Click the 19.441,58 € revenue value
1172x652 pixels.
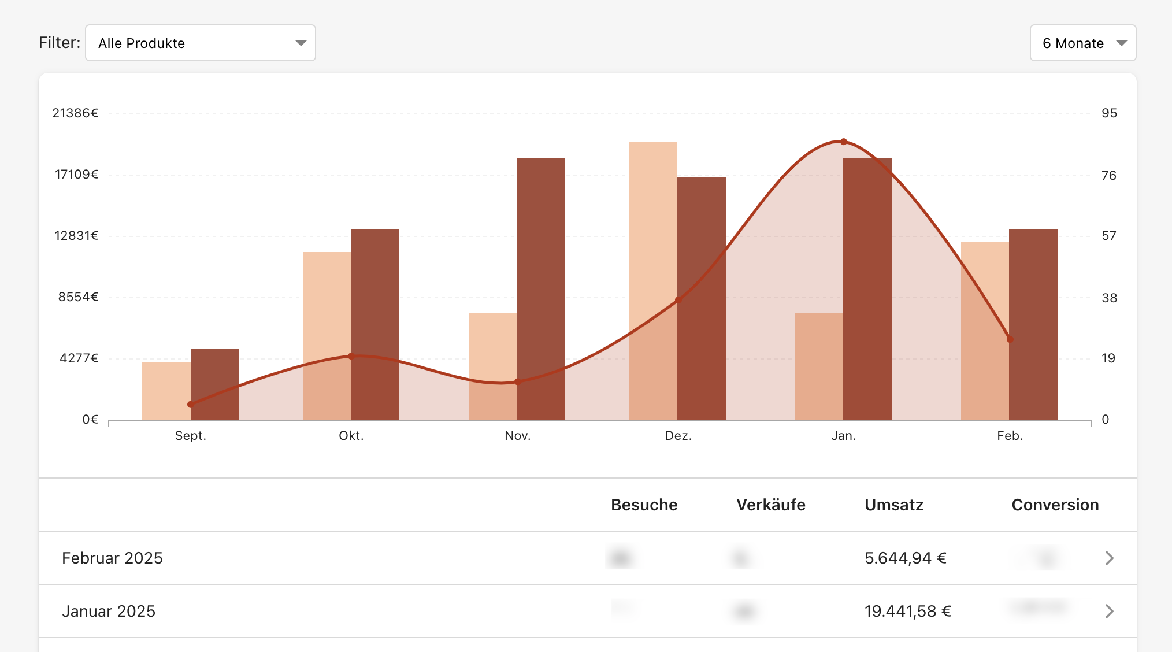pos(907,611)
